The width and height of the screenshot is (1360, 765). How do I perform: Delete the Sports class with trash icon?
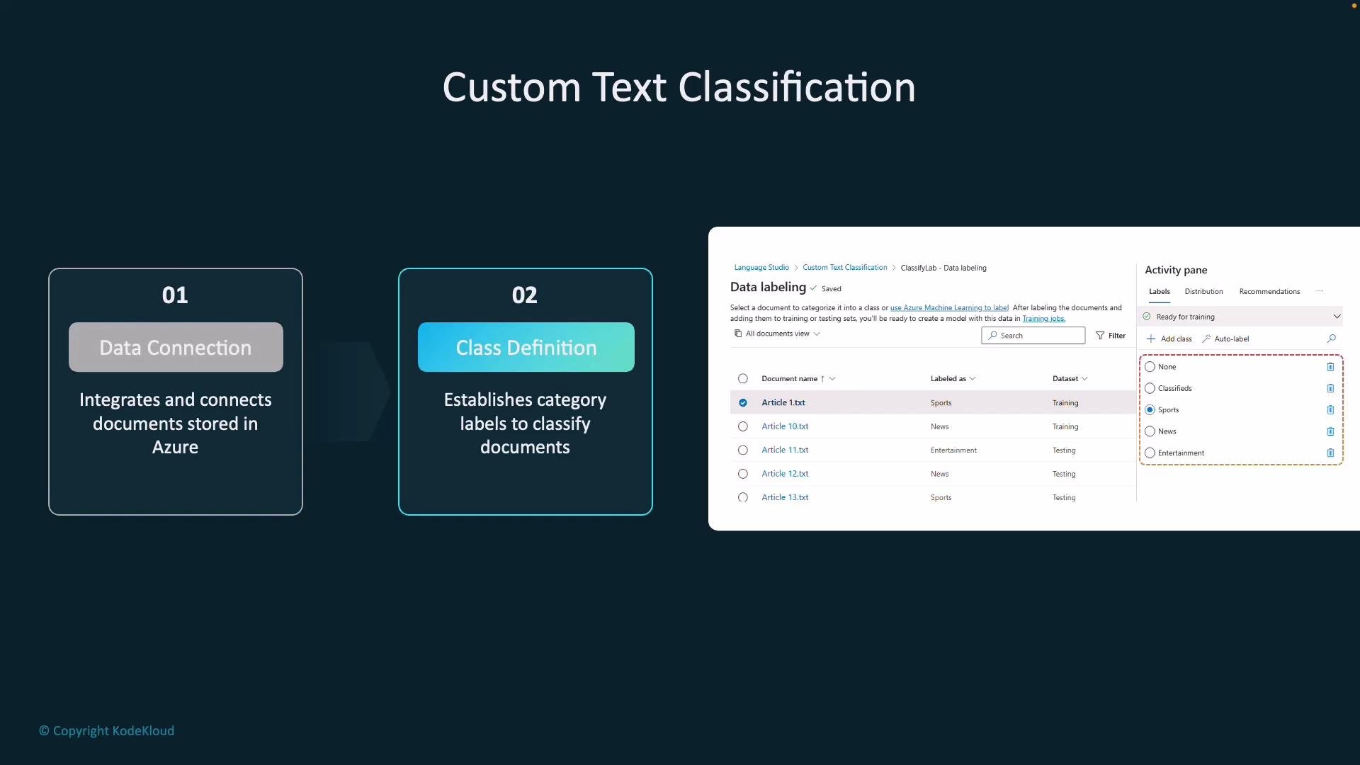click(x=1330, y=410)
